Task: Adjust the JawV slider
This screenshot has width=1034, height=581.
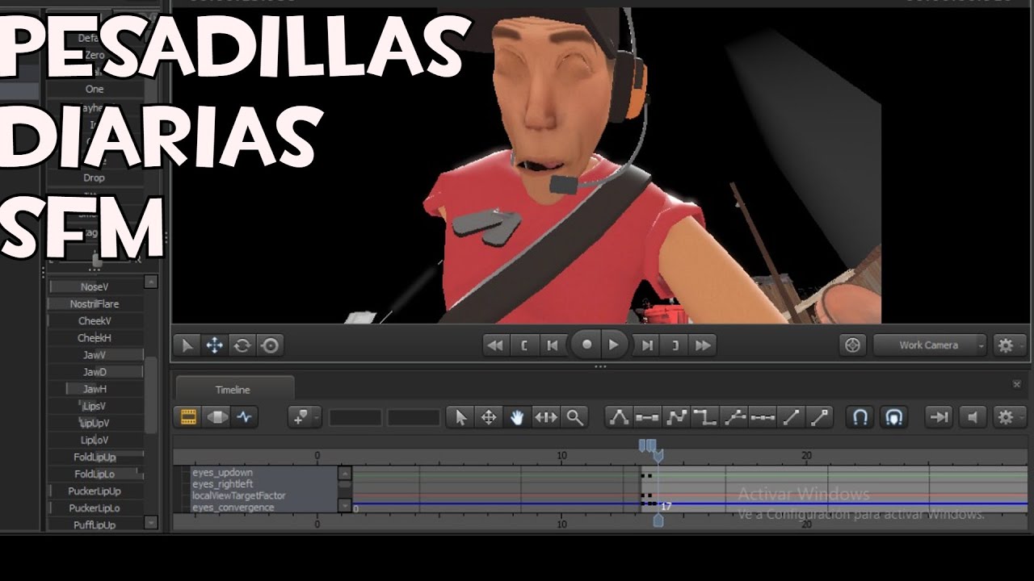Action: coord(95,355)
